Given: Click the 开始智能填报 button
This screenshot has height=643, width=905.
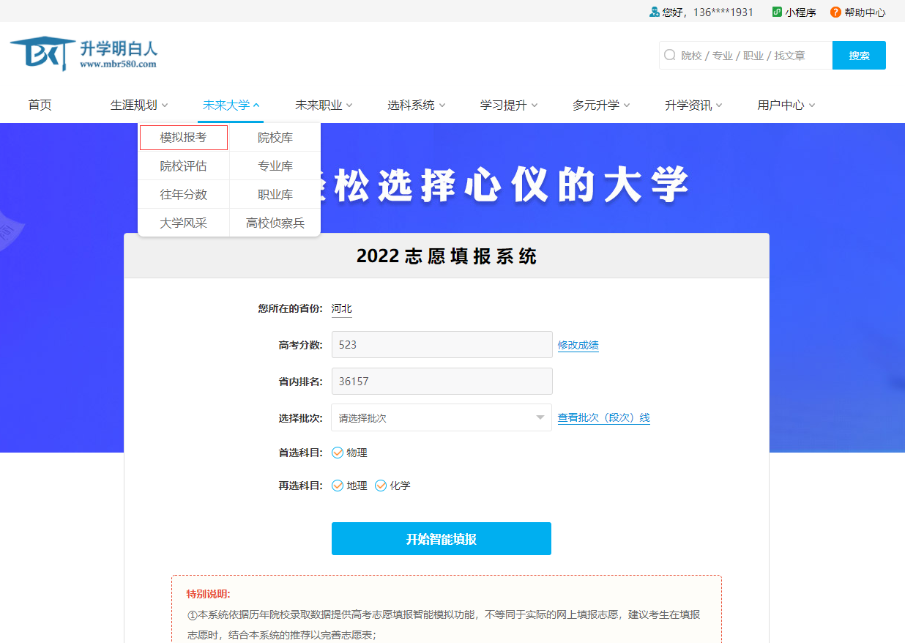Looking at the screenshot, I should (442, 539).
